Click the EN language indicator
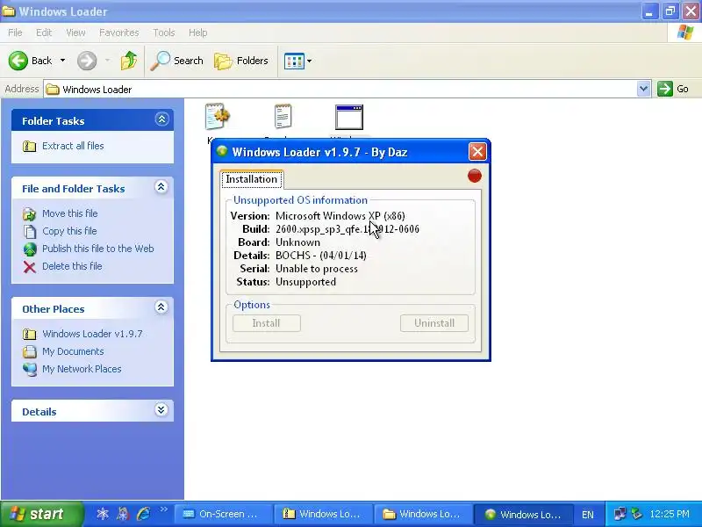Image resolution: width=702 pixels, height=527 pixels. click(588, 515)
